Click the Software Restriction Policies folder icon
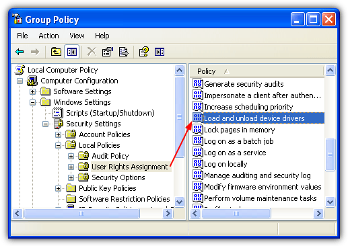This screenshot has height=246, width=348. [x=71, y=199]
